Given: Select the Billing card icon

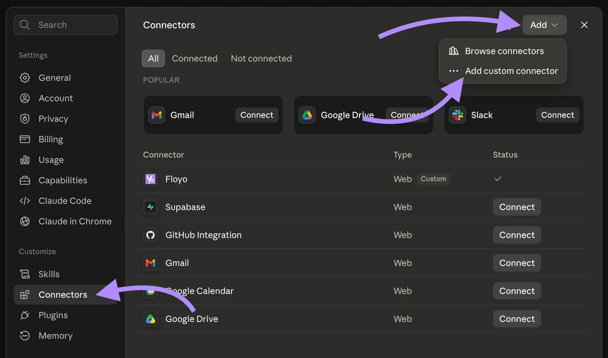Looking at the screenshot, I should point(25,139).
